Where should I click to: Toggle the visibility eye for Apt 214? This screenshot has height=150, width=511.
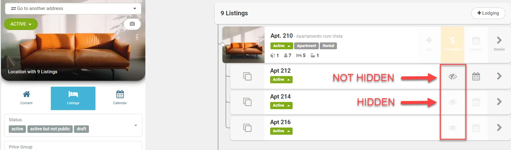453,102
